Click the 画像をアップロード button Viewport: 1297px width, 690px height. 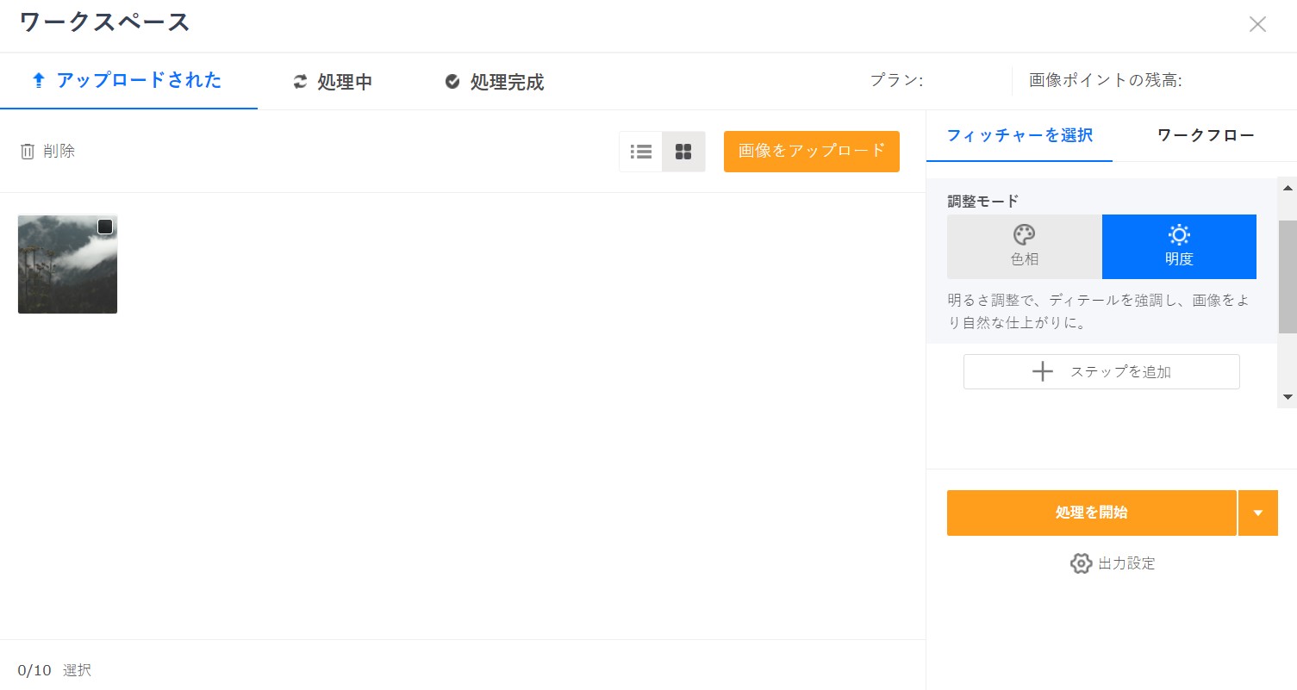click(811, 151)
